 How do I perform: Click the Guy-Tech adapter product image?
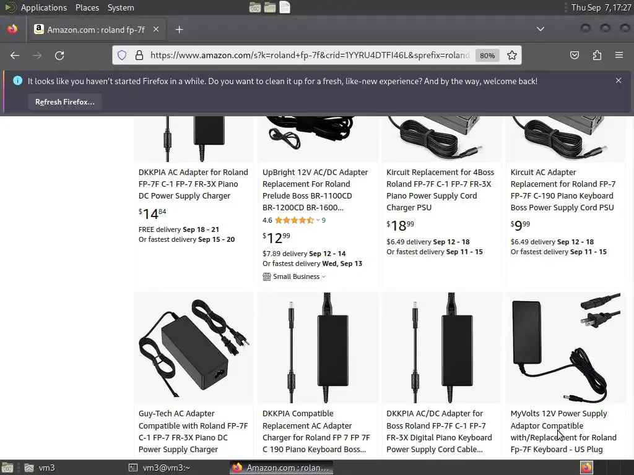194,348
